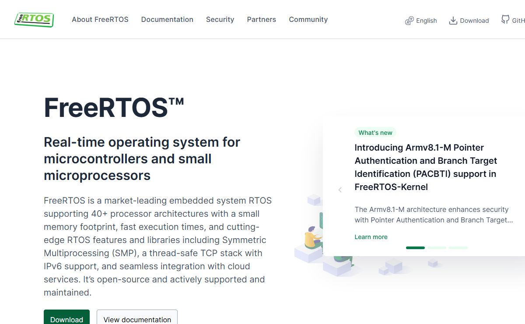Click the What's new badge
The width and height of the screenshot is (525, 324).
(x=375, y=133)
